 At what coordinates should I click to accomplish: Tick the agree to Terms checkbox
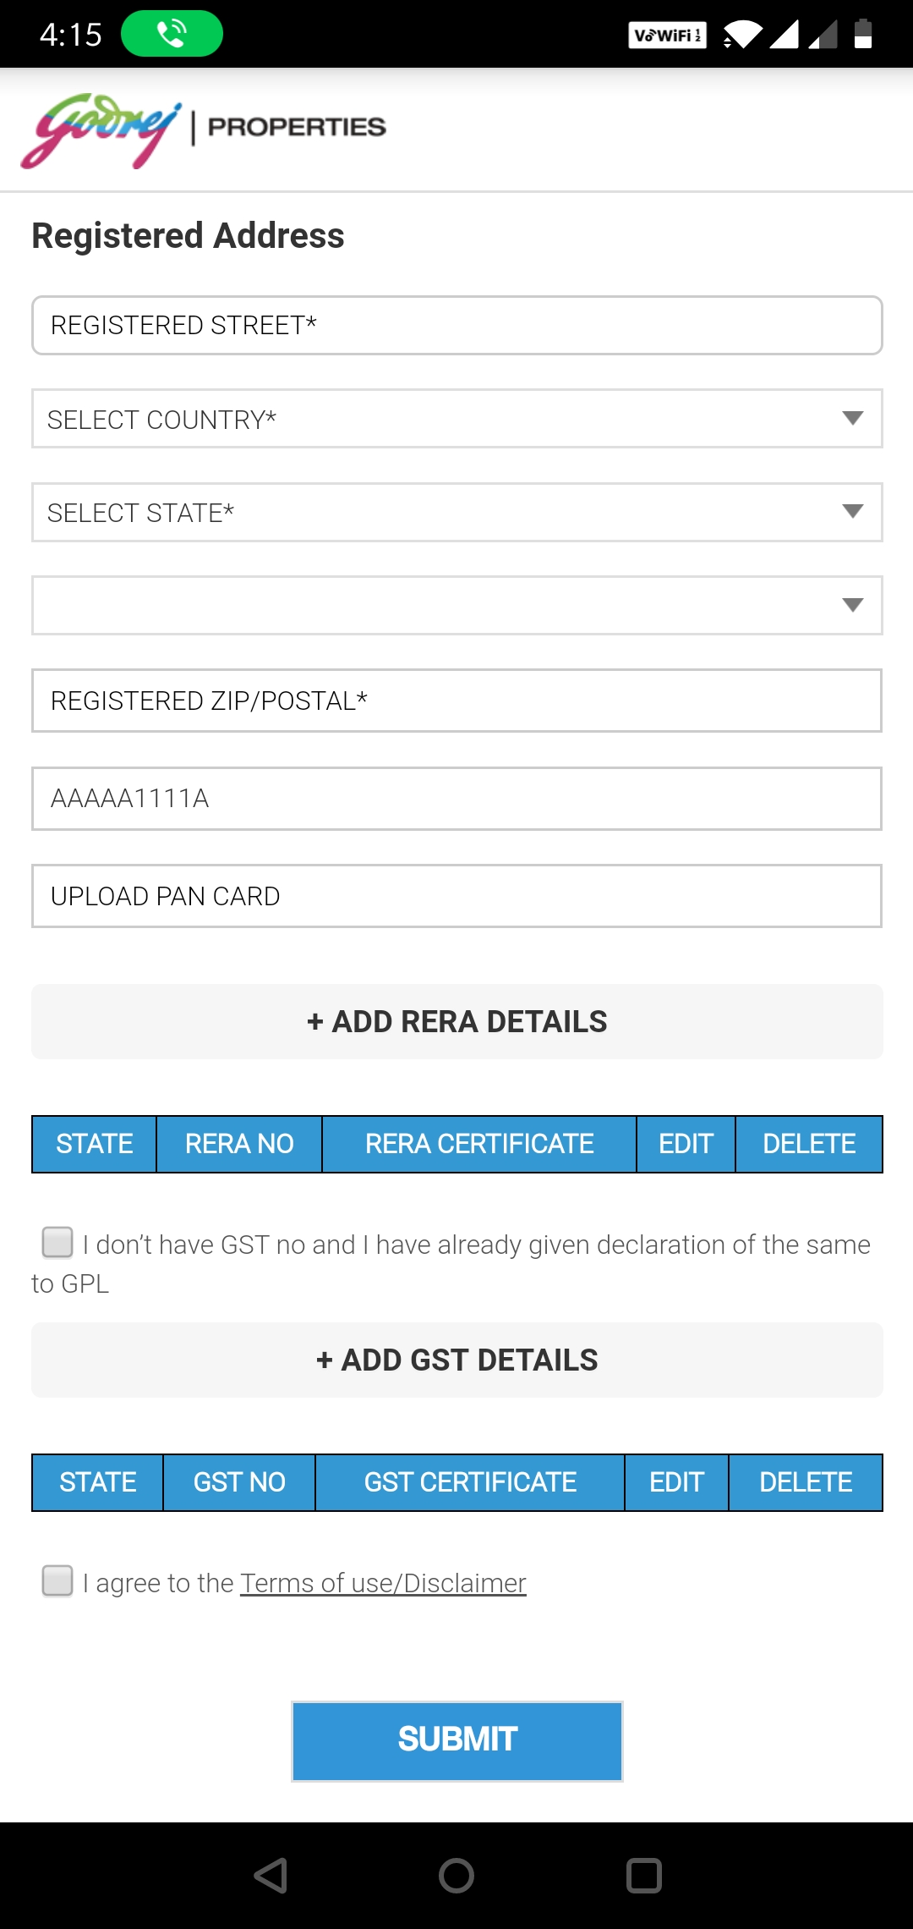tap(57, 1580)
